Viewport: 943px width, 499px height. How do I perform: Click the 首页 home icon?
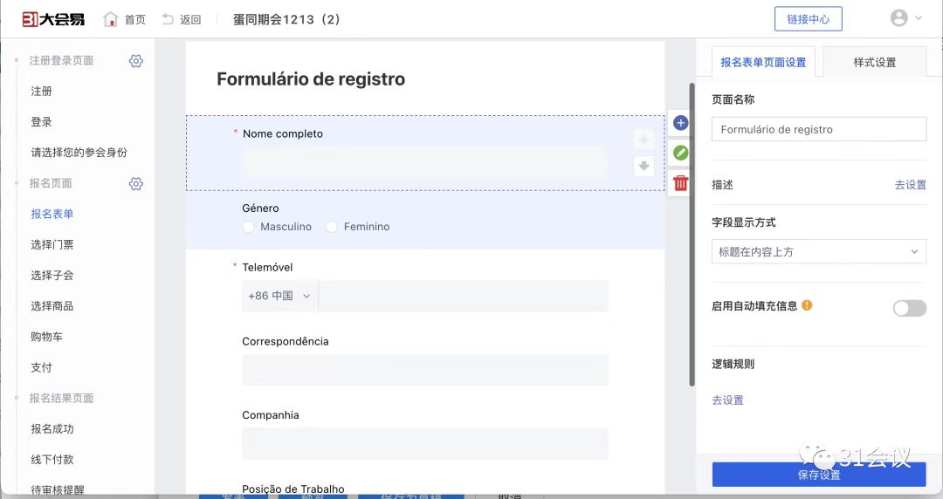point(111,19)
